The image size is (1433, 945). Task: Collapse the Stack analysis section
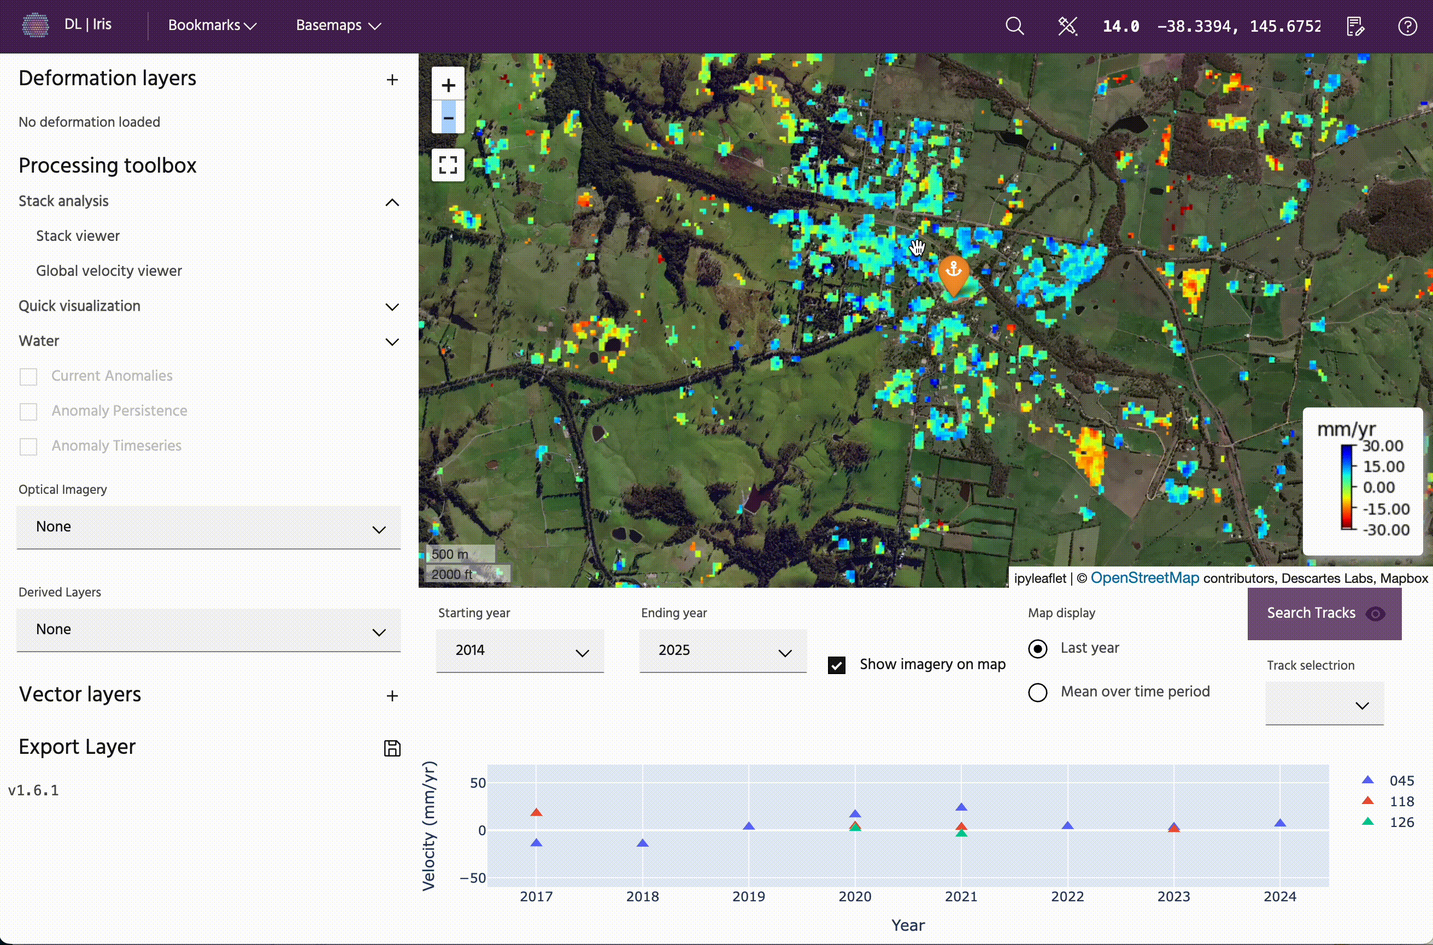point(392,202)
